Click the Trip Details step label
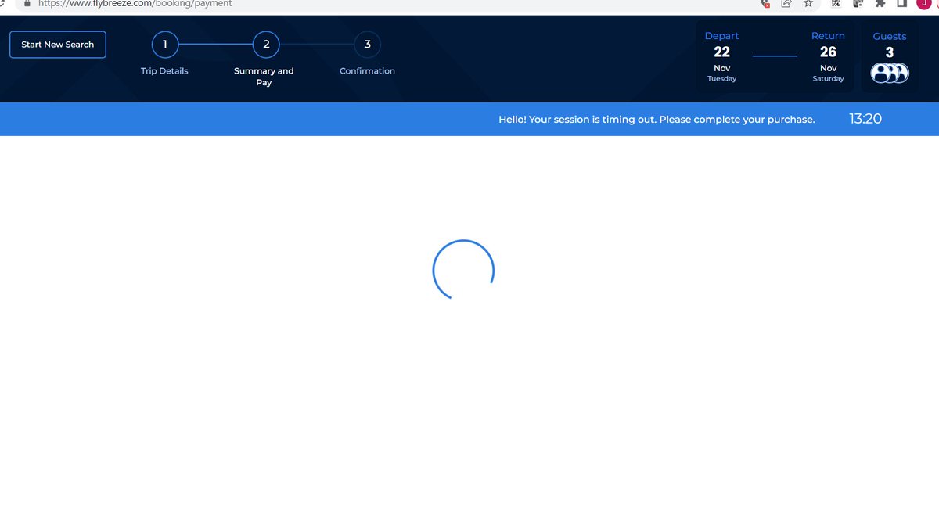Image resolution: width=939 pixels, height=528 pixels. (164, 71)
